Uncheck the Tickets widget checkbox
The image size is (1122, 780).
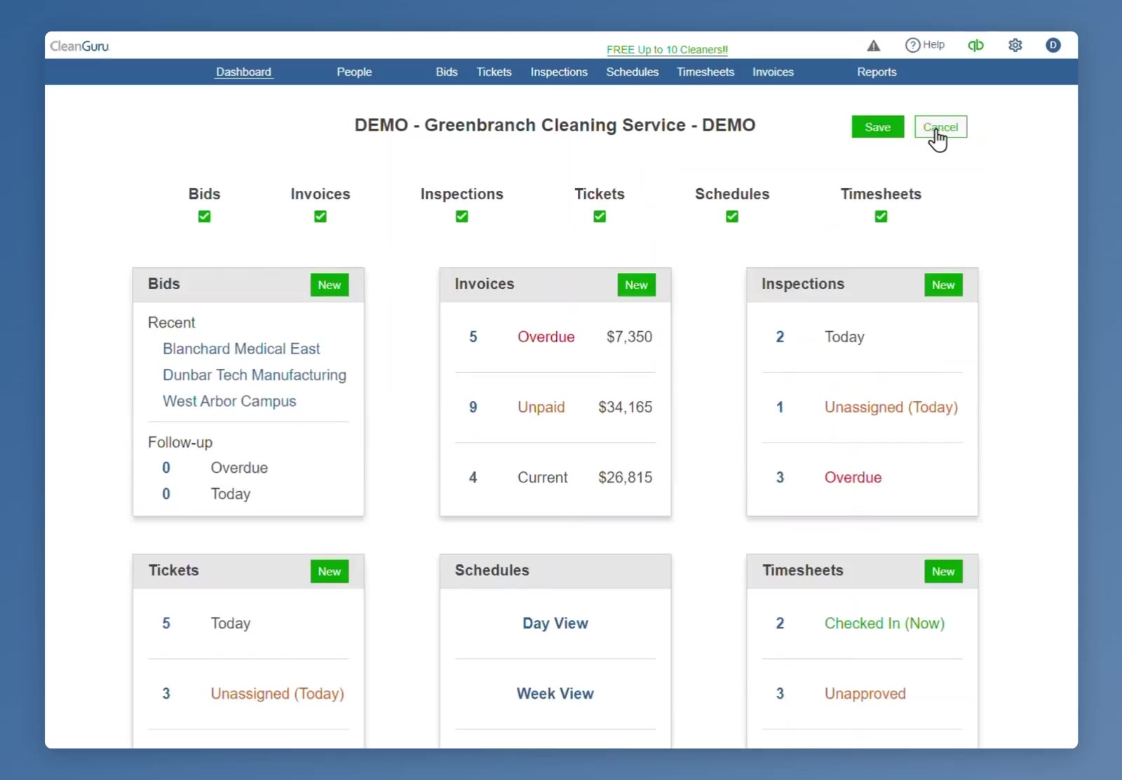click(x=600, y=216)
